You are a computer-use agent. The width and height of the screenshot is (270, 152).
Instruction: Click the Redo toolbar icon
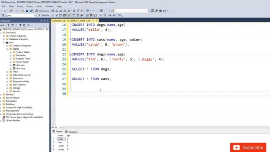tap(94, 11)
